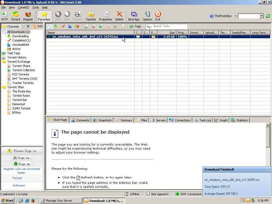This screenshot has width=272, height=204.
Task: Open the Forums link
Action: click(x=17, y=178)
